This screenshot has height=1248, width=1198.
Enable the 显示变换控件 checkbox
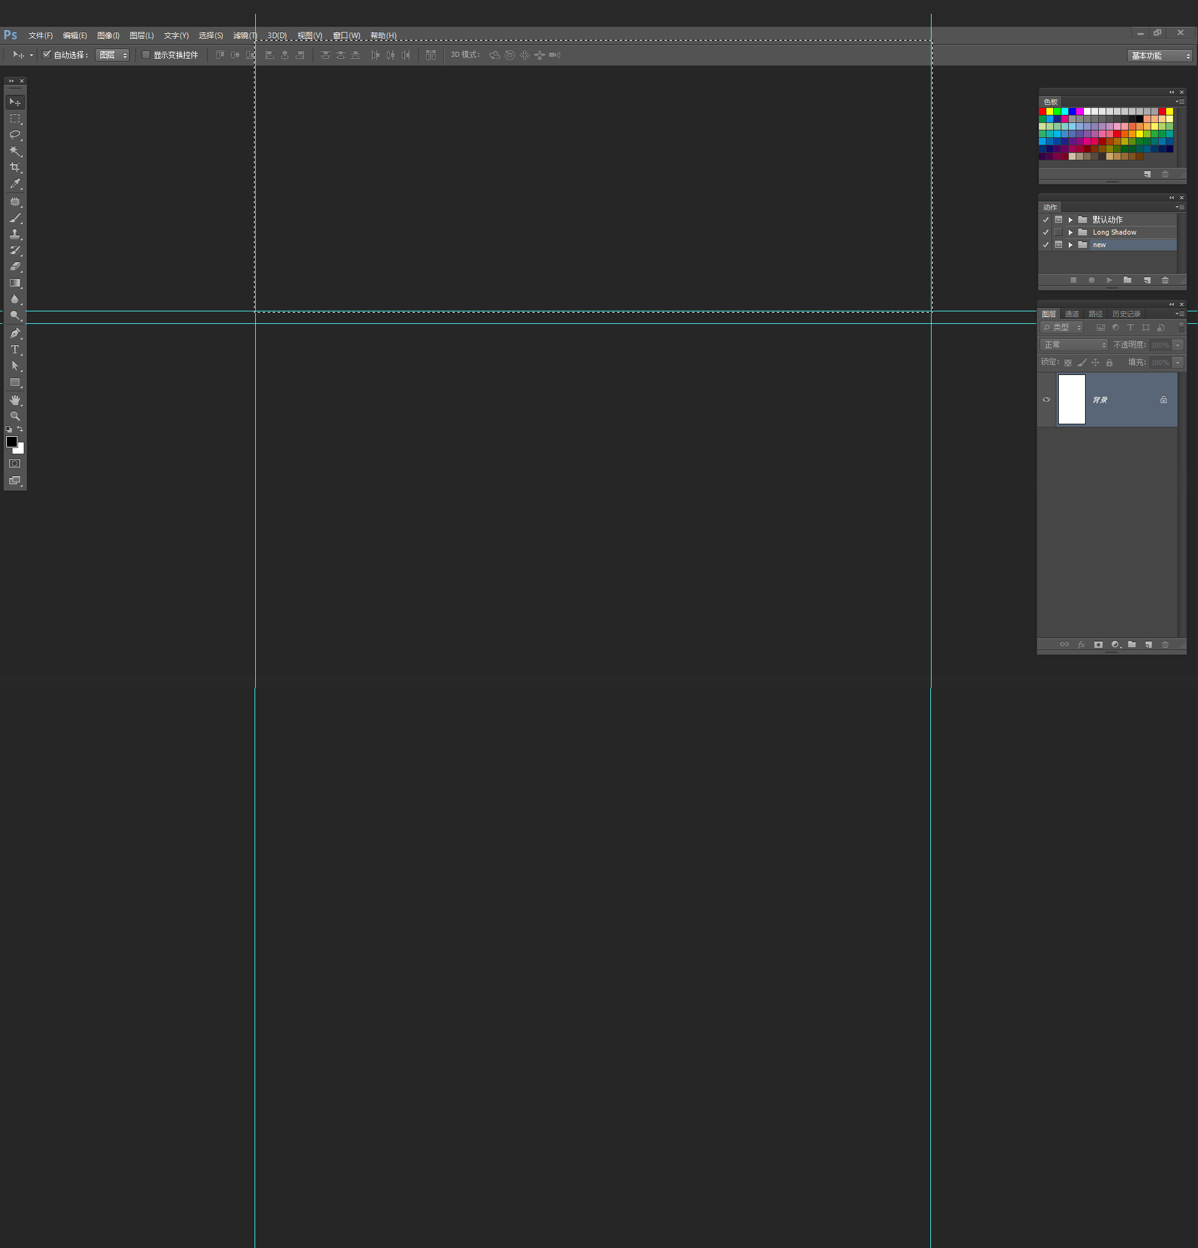coord(146,55)
